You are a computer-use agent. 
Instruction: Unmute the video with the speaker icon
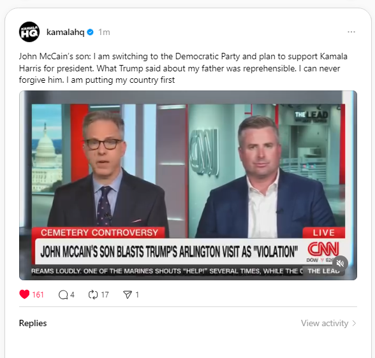point(340,264)
